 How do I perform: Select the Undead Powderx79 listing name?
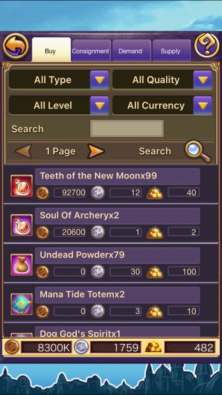(x=82, y=255)
